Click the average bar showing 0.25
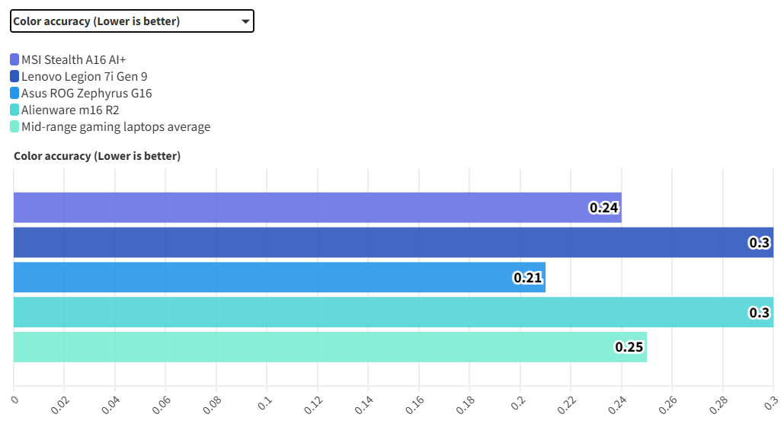Screen dimensions: 784x424 click(320, 347)
